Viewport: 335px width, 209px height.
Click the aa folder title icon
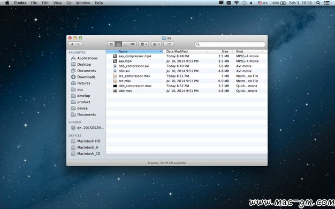[x=164, y=38]
